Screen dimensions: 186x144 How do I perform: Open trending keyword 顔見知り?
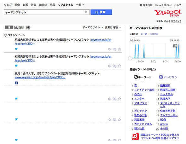click(x=165, y=85)
